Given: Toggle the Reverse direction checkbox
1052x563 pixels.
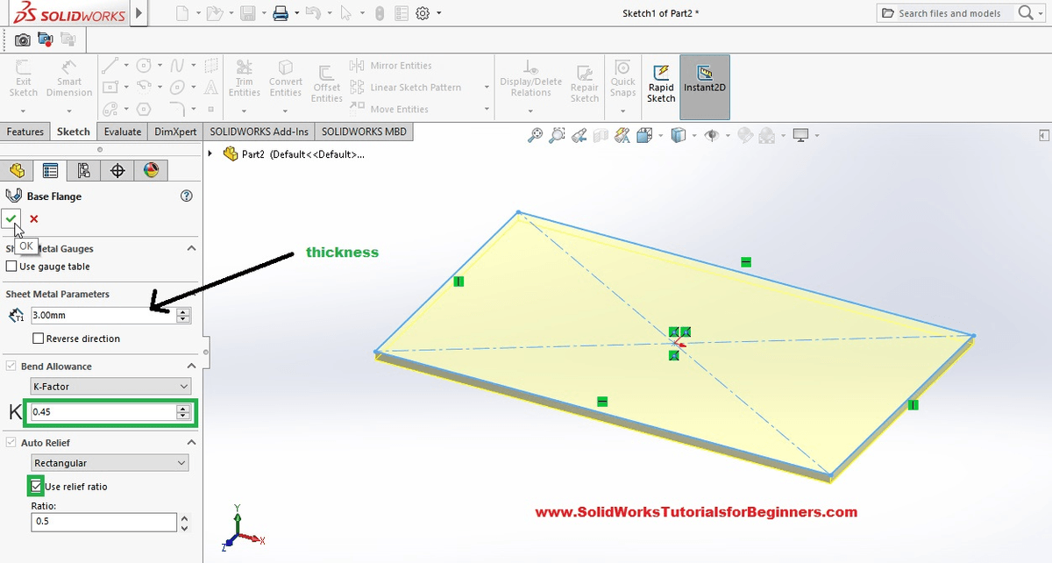Looking at the screenshot, I should [38, 339].
